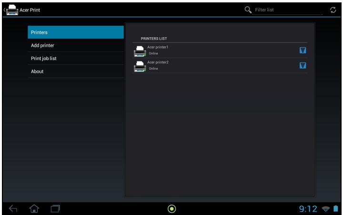Open the Add printer section
The image size is (343, 215).
76,45
